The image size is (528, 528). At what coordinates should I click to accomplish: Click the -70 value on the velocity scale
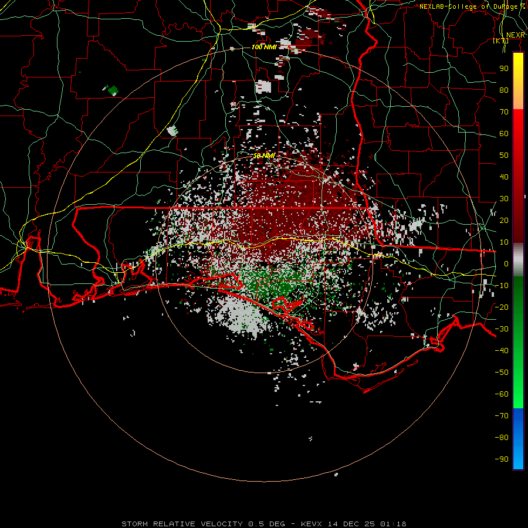[x=502, y=416]
